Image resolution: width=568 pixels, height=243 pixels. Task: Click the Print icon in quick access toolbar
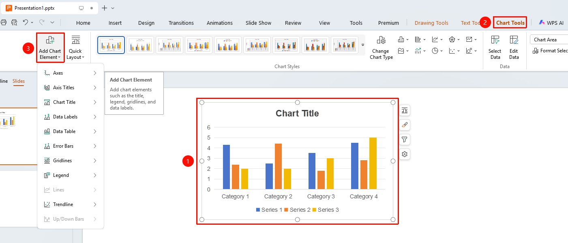(4, 22)
